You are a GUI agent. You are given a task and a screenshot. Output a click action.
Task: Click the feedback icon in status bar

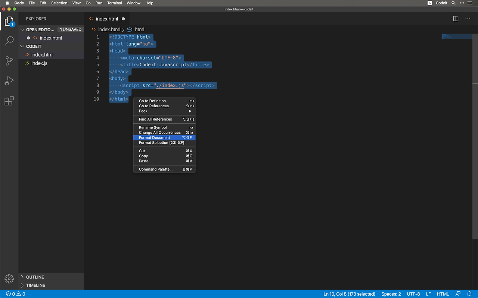pos(458,294)
